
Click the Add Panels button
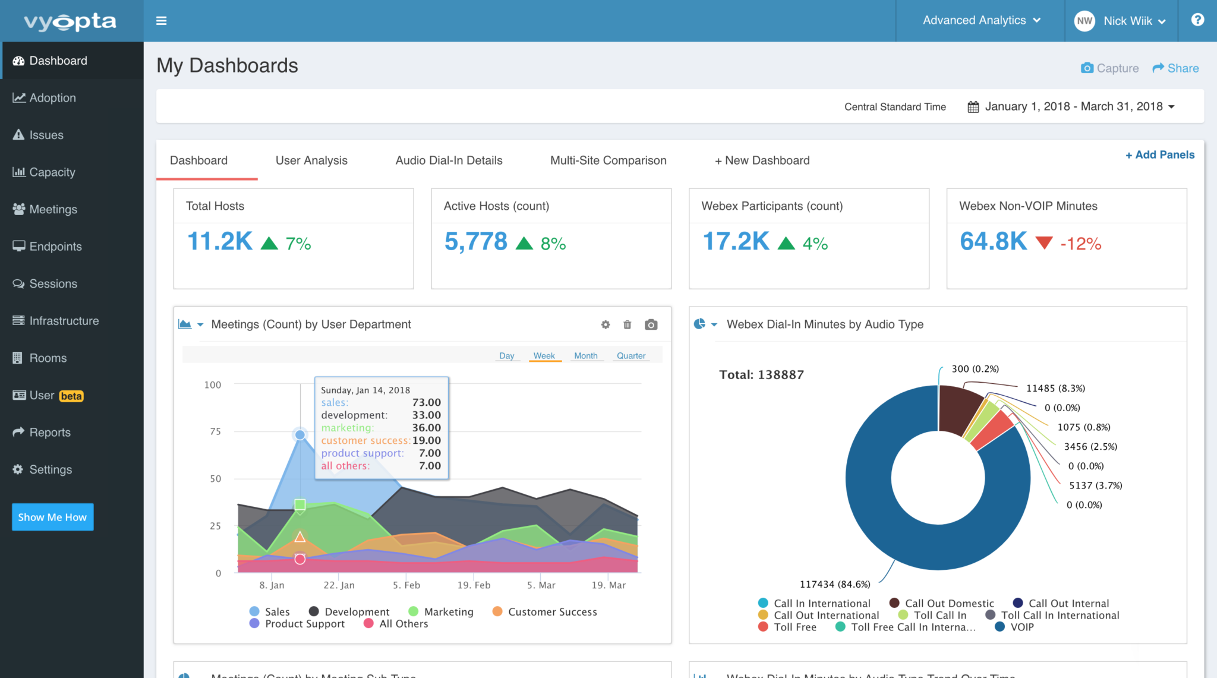[x=1159, y=154]
